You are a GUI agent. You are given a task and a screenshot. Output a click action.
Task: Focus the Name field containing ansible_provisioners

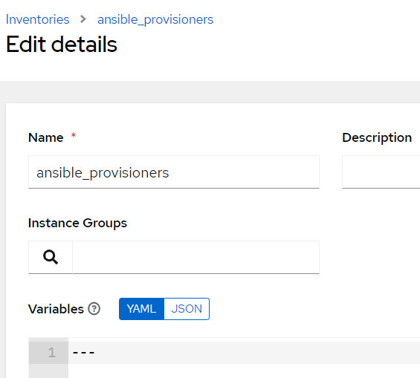point(174,172)
